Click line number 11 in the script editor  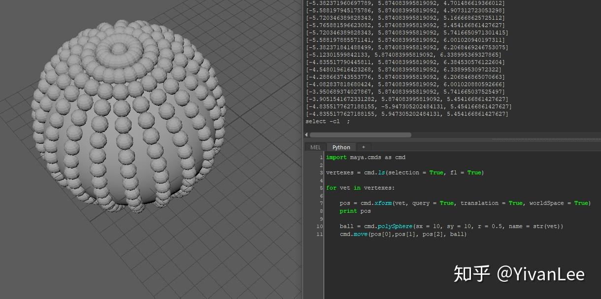[x=319, y=234]
